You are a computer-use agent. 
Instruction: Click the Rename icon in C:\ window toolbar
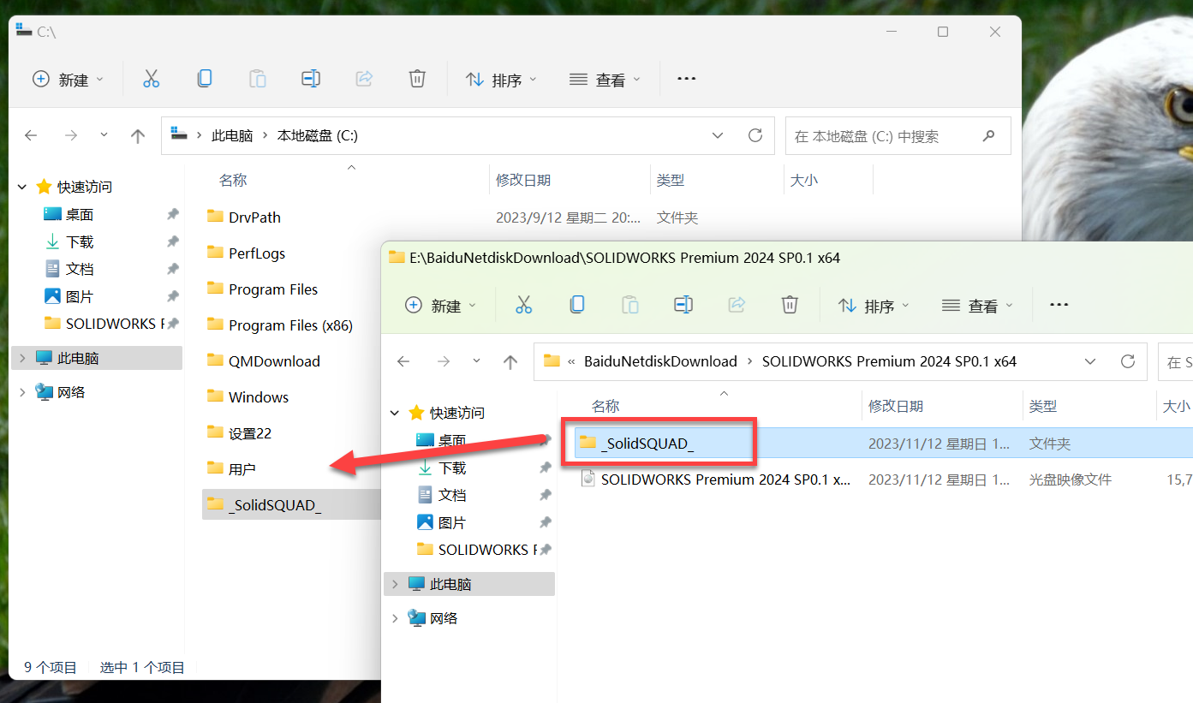(x=310, y=79)
